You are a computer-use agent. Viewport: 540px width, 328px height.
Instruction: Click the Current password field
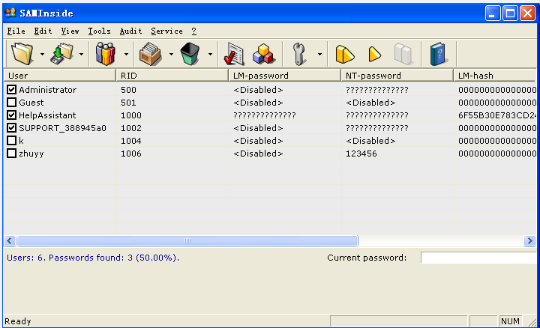(478, 258)
